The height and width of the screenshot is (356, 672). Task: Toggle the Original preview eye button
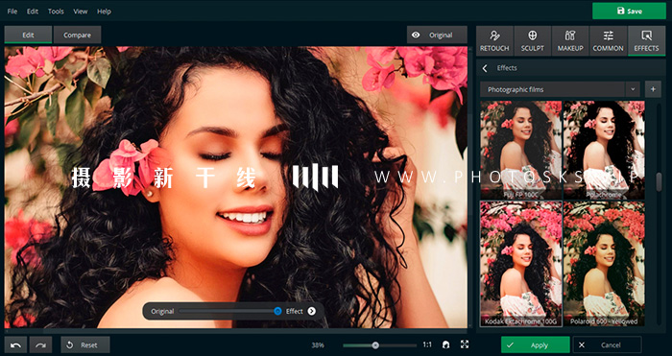[437, 36]
